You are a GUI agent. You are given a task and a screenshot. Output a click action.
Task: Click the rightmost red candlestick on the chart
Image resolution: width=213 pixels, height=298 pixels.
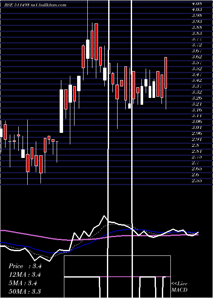[x=166, y=73]
